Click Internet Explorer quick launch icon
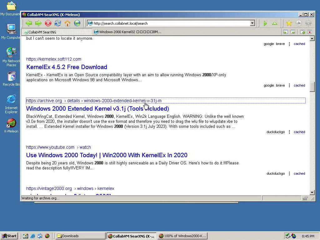This screenshot has height=240, width=320. pyautogui.click(x=32, y=236)
